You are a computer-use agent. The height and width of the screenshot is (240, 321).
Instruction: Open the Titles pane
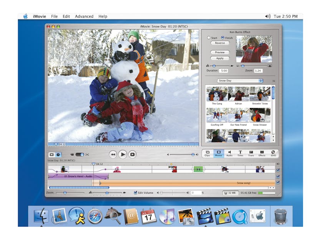point(240,153)
